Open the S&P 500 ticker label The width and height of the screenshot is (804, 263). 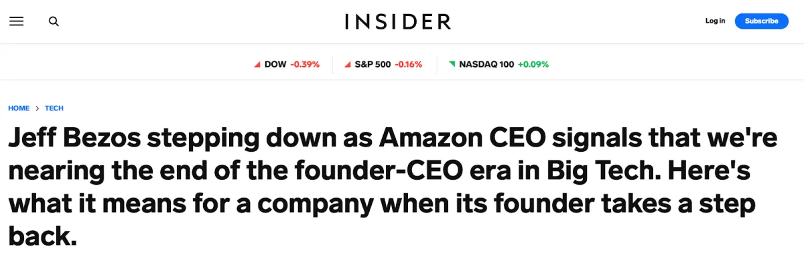pyautogui.click(x=373, y=65)
